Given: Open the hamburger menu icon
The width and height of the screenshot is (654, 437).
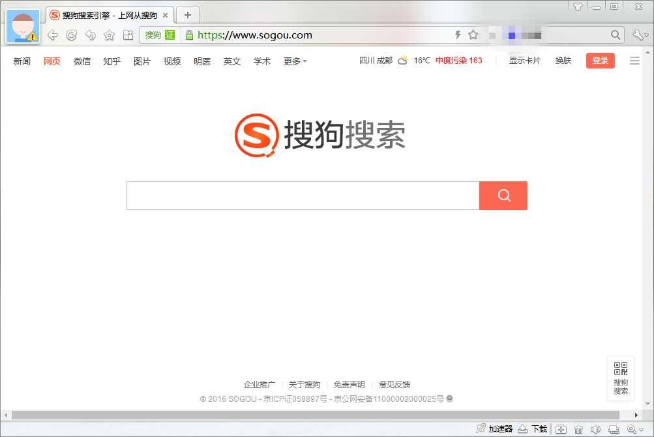Looking at the screenshot, I should click(634, 61).
